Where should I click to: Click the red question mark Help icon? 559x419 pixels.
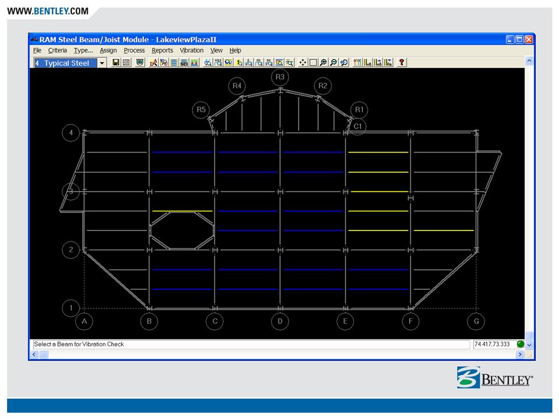(x=402, y=63)
